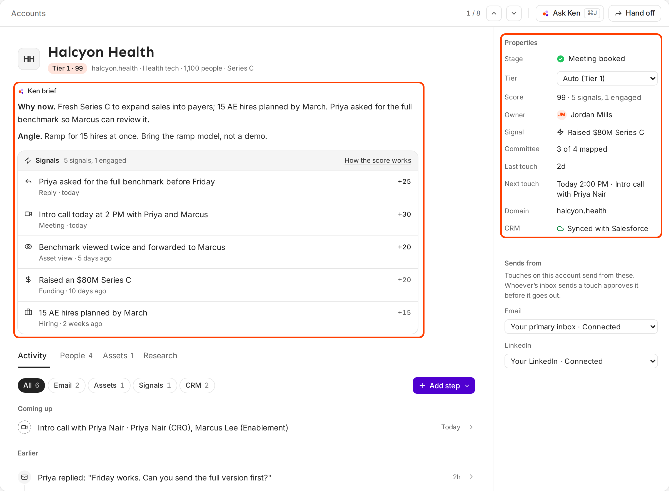Click the briefcase icon on AE hires signal
669x491 pixels.
[x=28, y=312]
